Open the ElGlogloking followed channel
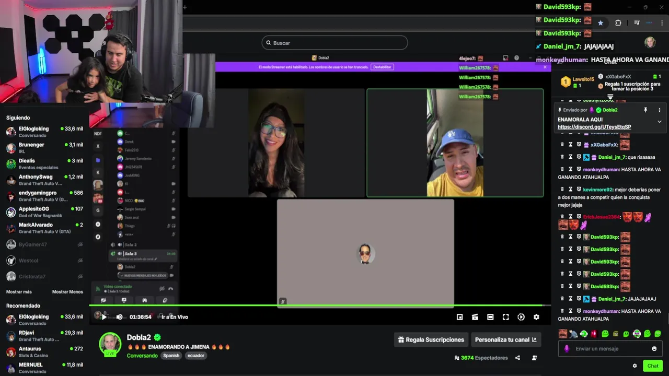The width and height of the screenshot is (669, 376). 44,132
